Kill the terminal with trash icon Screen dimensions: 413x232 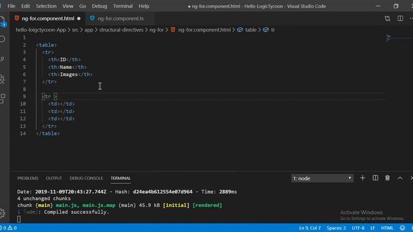pos(387,178)
